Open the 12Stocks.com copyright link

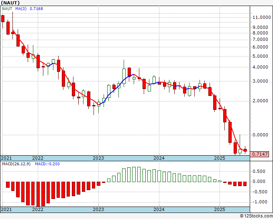(x=257, y=216)
